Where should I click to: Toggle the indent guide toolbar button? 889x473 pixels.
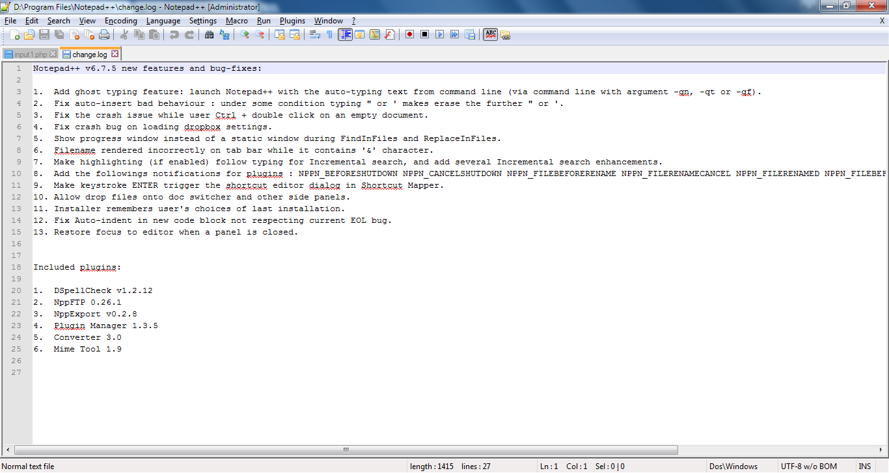pyautogui.click(x=345, y=34)
